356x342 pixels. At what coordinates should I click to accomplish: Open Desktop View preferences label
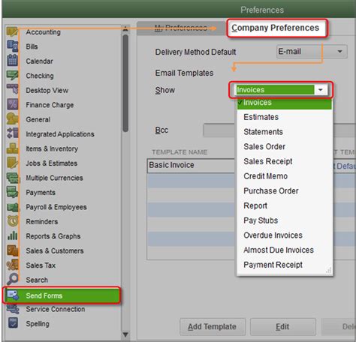tap(47, 90)
